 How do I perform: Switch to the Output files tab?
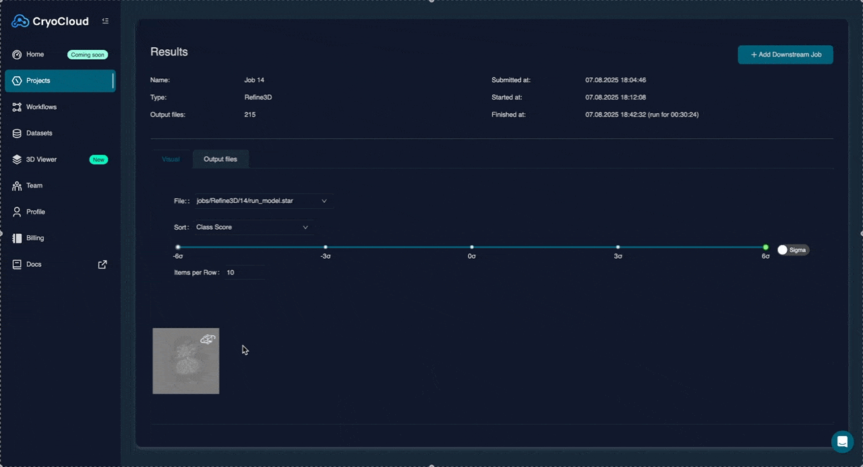tap(220, 159)
